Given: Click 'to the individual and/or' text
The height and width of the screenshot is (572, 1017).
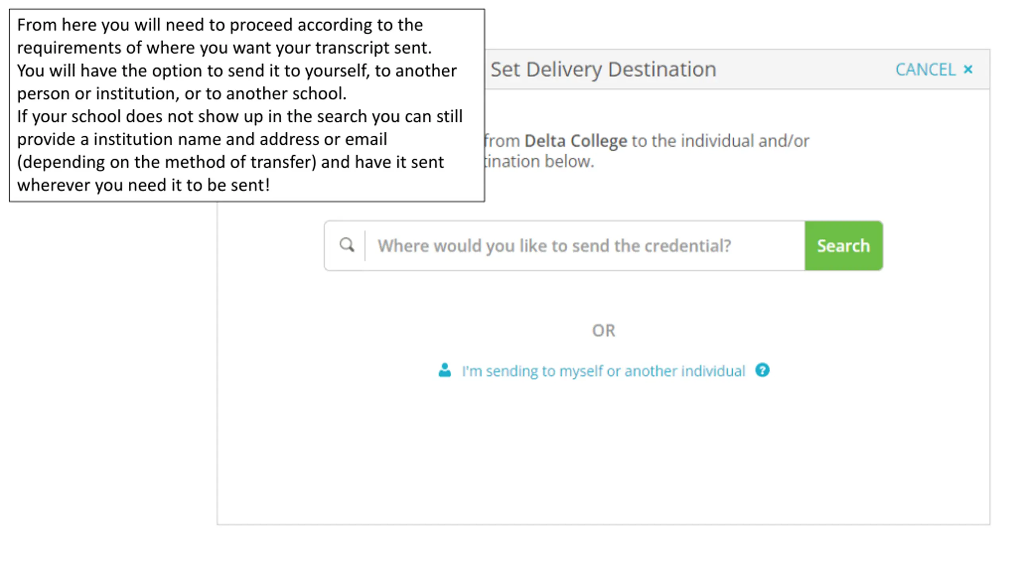Looking at the screenshot, I should pyautogui.click(x=720, y=141).
